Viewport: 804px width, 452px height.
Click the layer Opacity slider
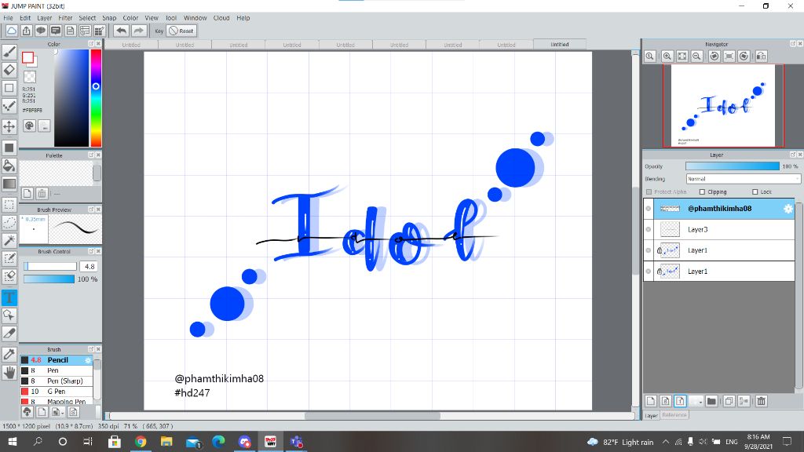point(733,166)
